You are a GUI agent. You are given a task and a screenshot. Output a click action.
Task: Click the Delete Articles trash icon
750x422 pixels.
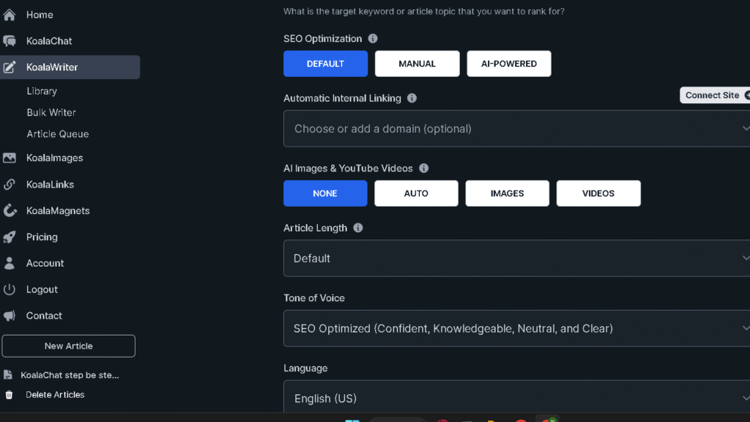[10, 394]
